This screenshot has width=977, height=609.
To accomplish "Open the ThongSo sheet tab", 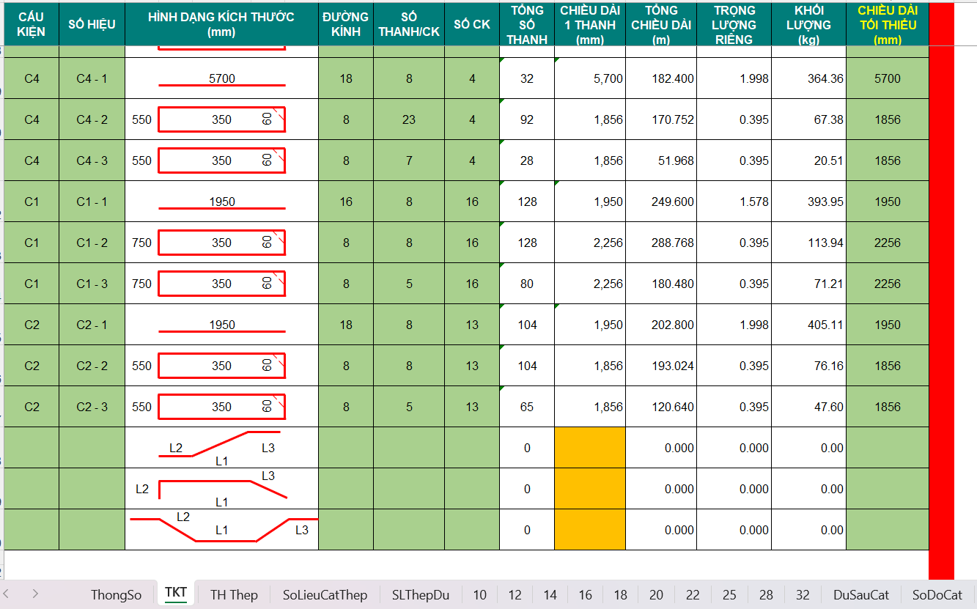I will (116, 594).
